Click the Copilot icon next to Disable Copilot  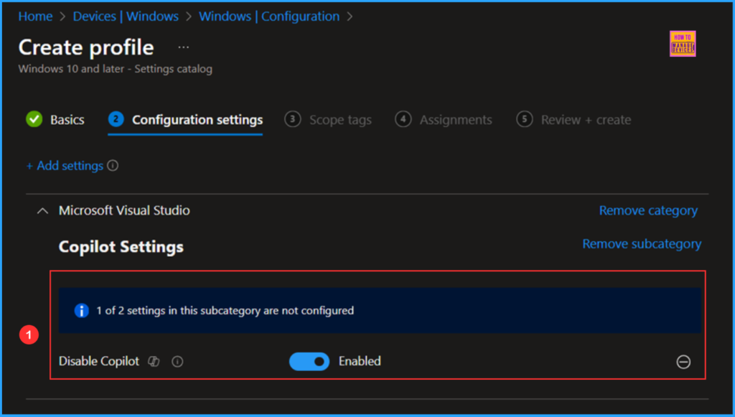pos(154,361)
